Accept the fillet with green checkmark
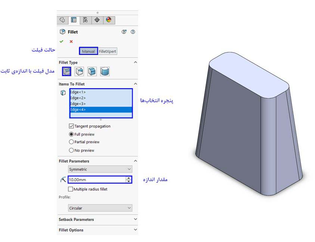315x242 pixels. click(x=62, y=41)
